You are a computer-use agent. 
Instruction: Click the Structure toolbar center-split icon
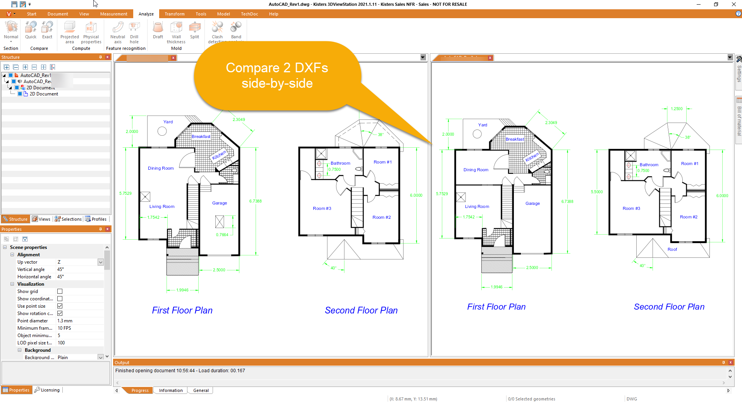coord(43,67)
